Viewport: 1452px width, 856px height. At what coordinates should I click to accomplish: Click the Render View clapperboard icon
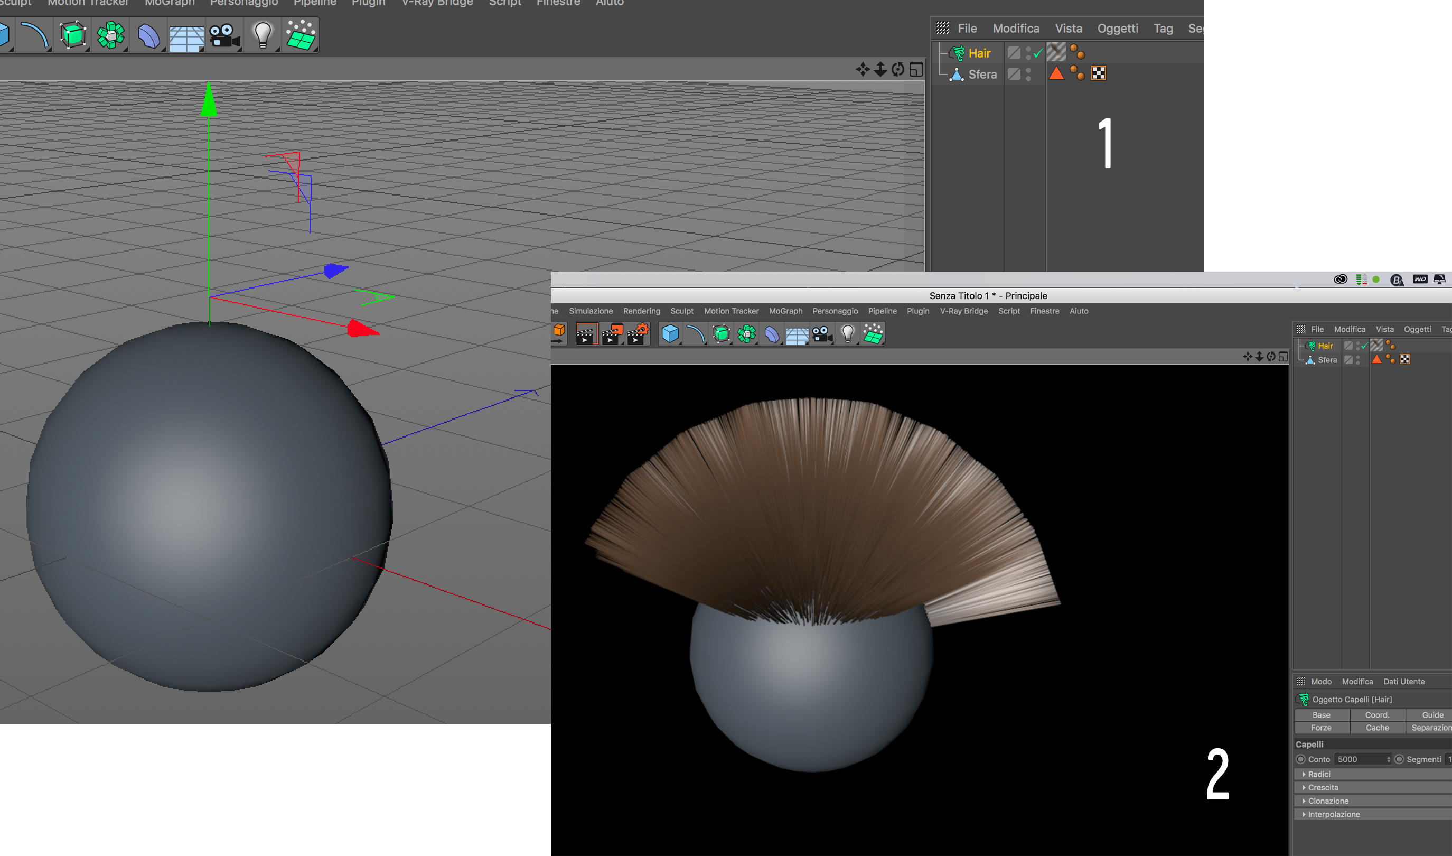tap(586, 334)
